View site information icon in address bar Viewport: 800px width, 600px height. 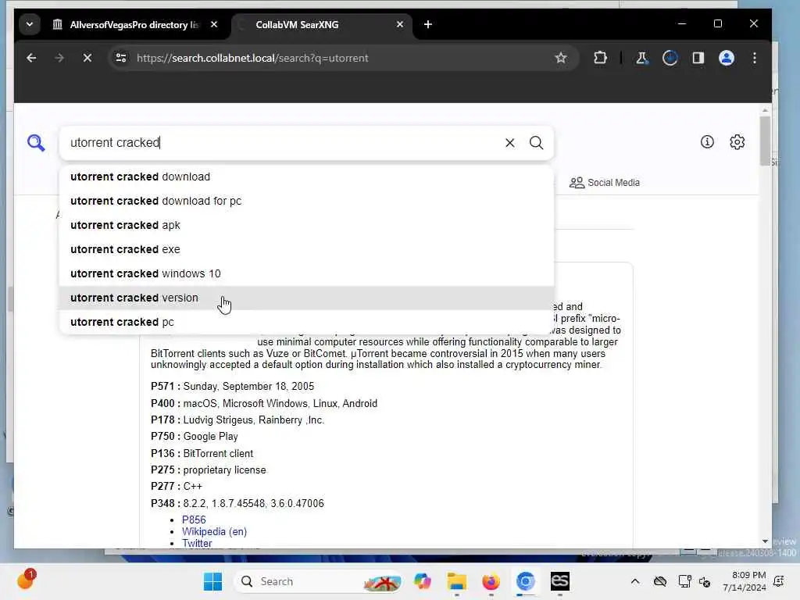(x=121, y=58)
